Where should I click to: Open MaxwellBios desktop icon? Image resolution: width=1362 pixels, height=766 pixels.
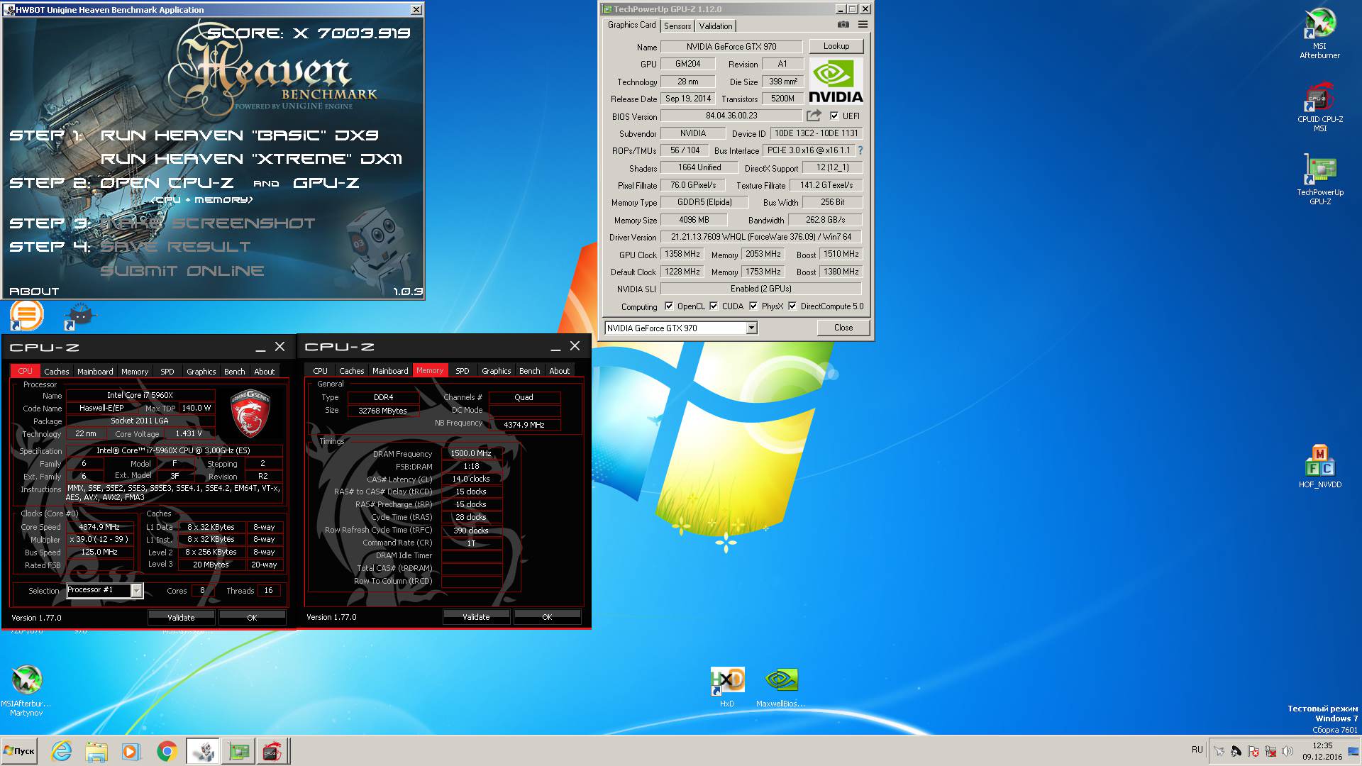[780, 687]
